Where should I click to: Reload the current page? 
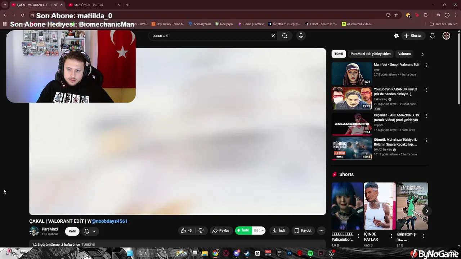(x=22, y=15)
